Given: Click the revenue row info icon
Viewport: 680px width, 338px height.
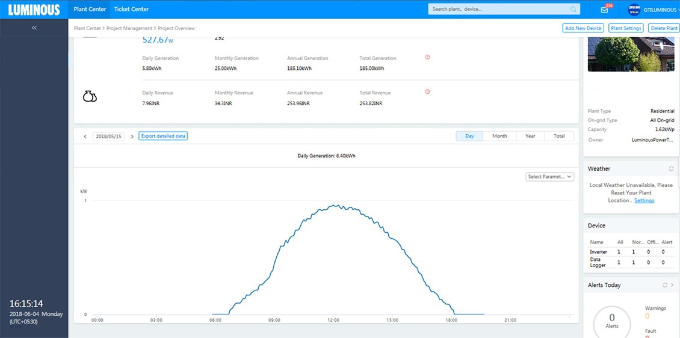Looking at the screenshot, I should click(427, 92).
